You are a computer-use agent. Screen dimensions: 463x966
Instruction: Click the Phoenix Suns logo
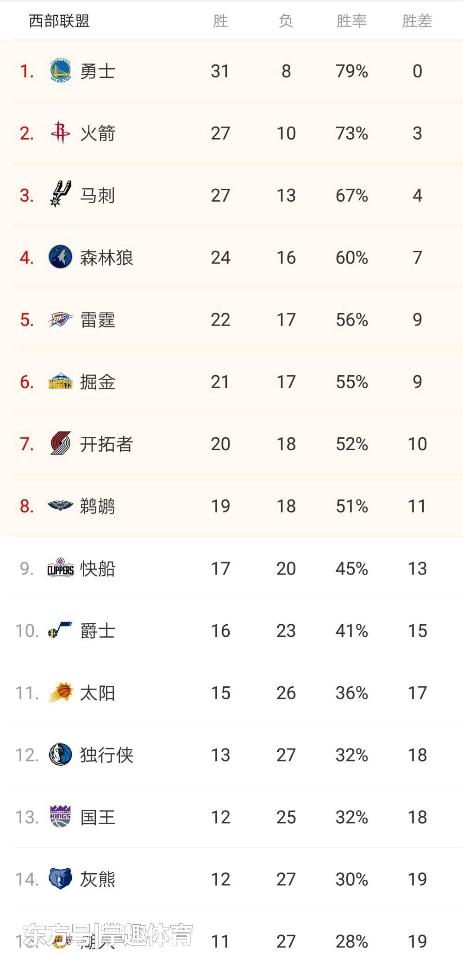click(60, 693)
